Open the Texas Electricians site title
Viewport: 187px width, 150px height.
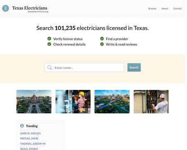(x=30, y=8)
